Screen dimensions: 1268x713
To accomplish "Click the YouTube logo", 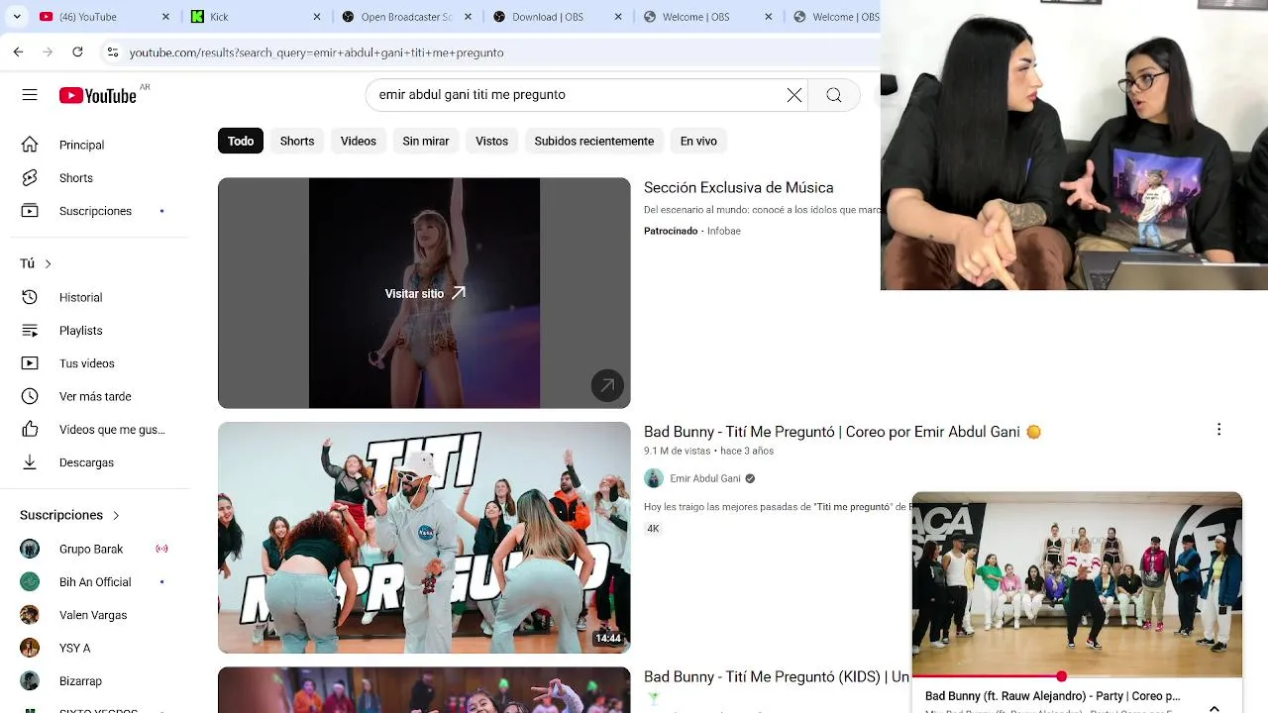I will click(97, 95).
